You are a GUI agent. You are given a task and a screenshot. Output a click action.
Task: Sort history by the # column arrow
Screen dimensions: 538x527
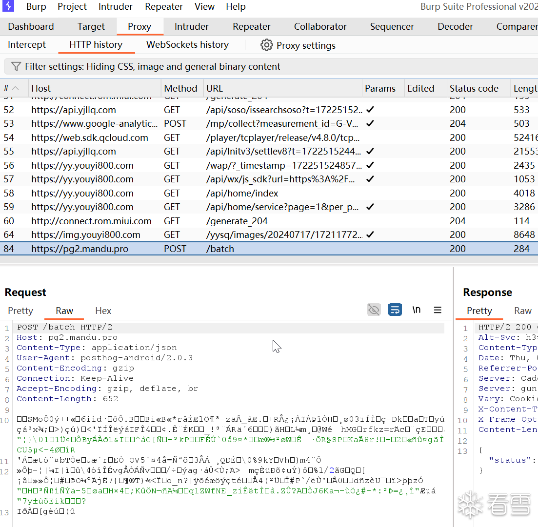point(16,88)
